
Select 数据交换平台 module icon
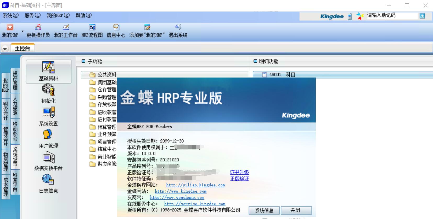(x=48, y=158)
